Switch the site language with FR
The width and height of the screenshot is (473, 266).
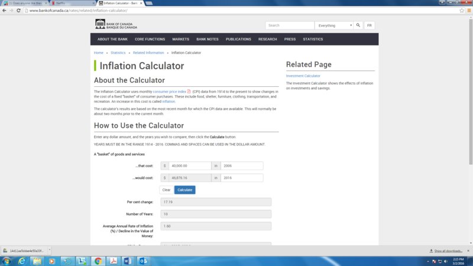click(369, 25)
